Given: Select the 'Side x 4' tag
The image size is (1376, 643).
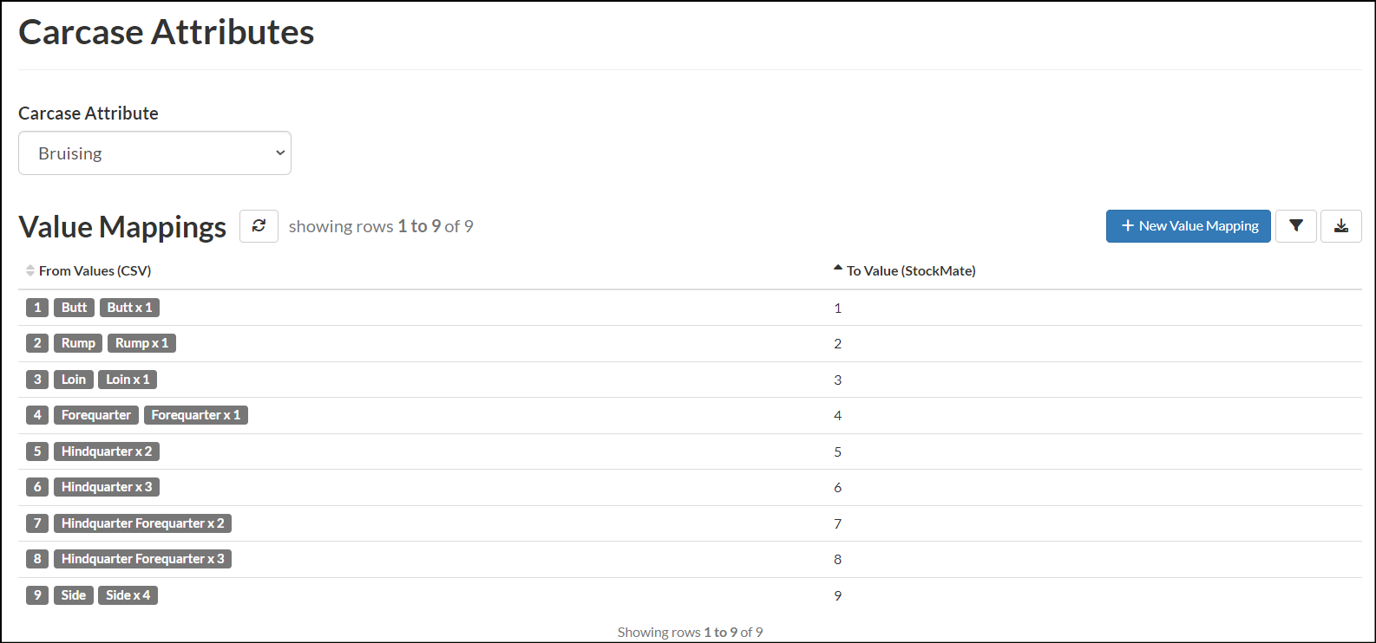Looking at the screenshot, I should tap(128, 595).
